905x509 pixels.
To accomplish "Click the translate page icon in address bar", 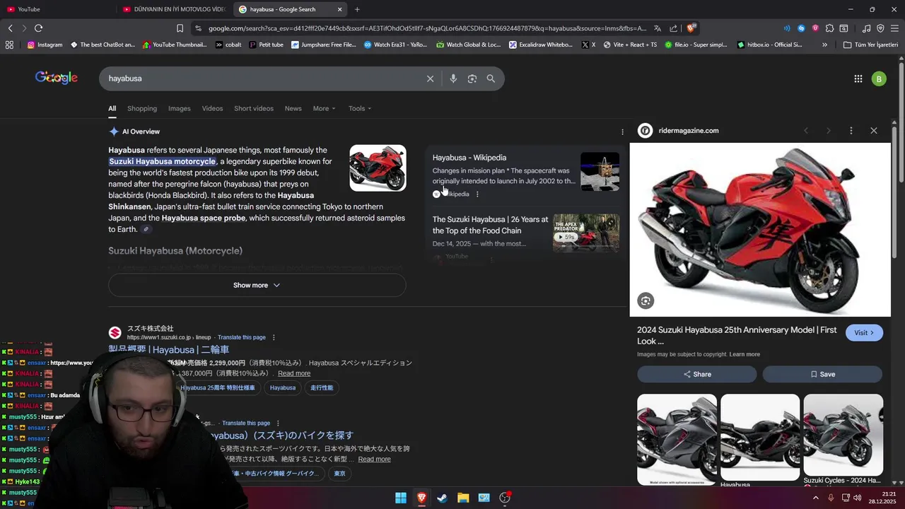I will [658, 28].
